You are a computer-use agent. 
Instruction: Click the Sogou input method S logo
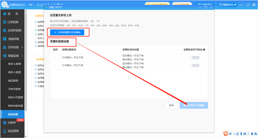tap(226, 134)
